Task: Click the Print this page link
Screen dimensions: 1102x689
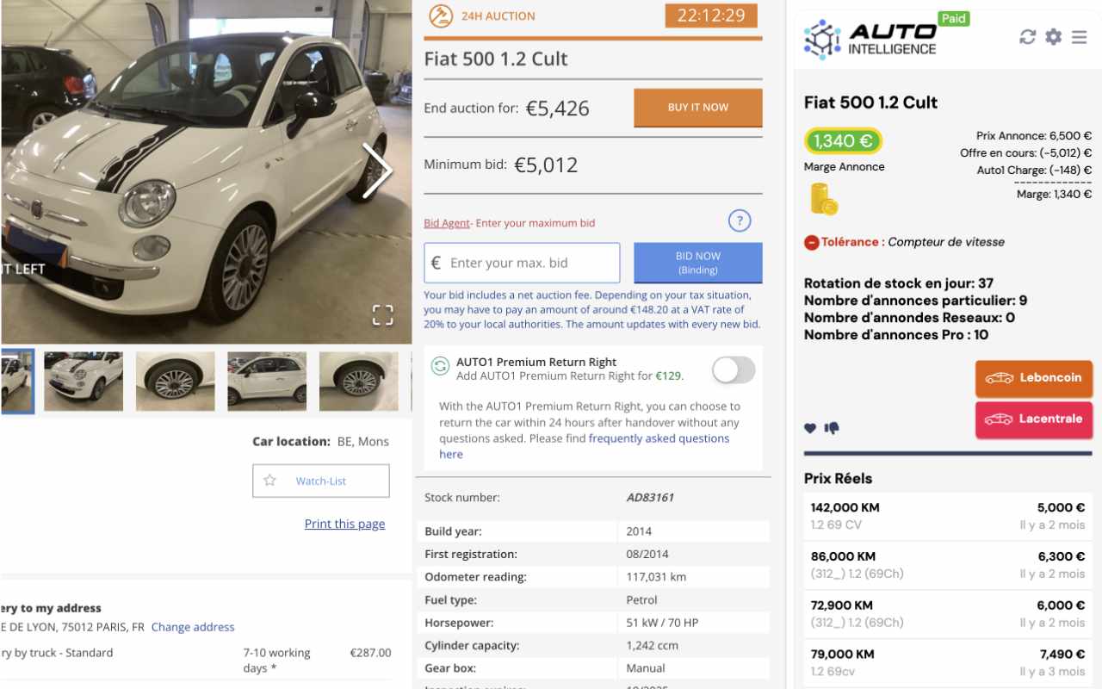Action: [344, 524]
